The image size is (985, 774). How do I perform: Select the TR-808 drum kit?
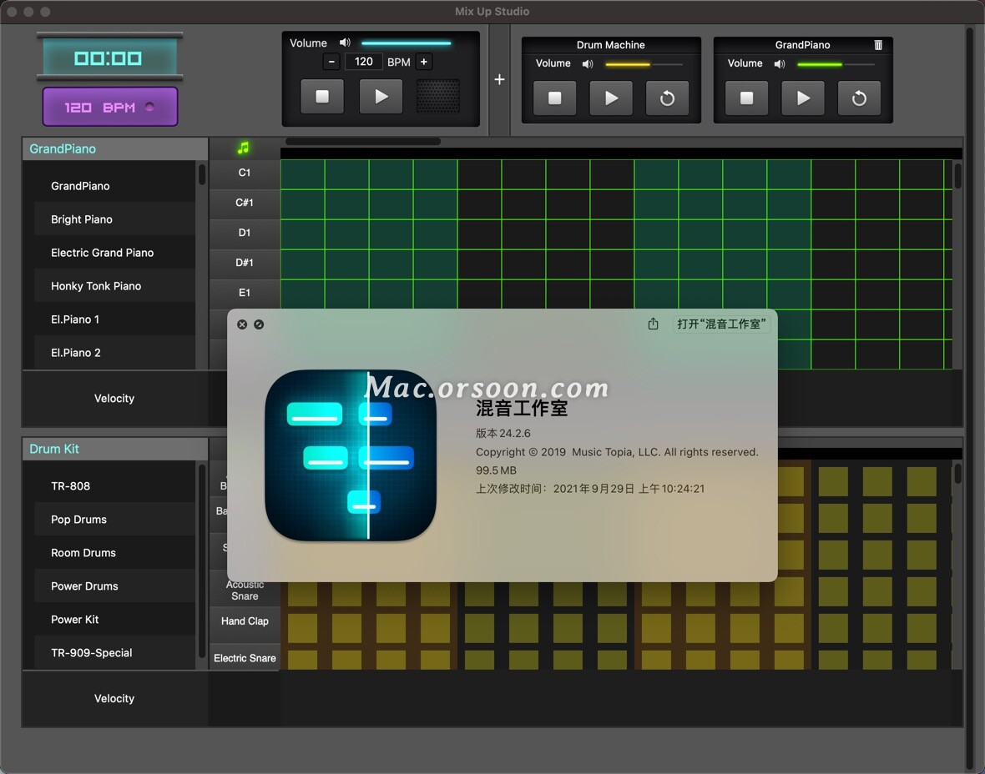pyautogui.click(x=114, y=486)
